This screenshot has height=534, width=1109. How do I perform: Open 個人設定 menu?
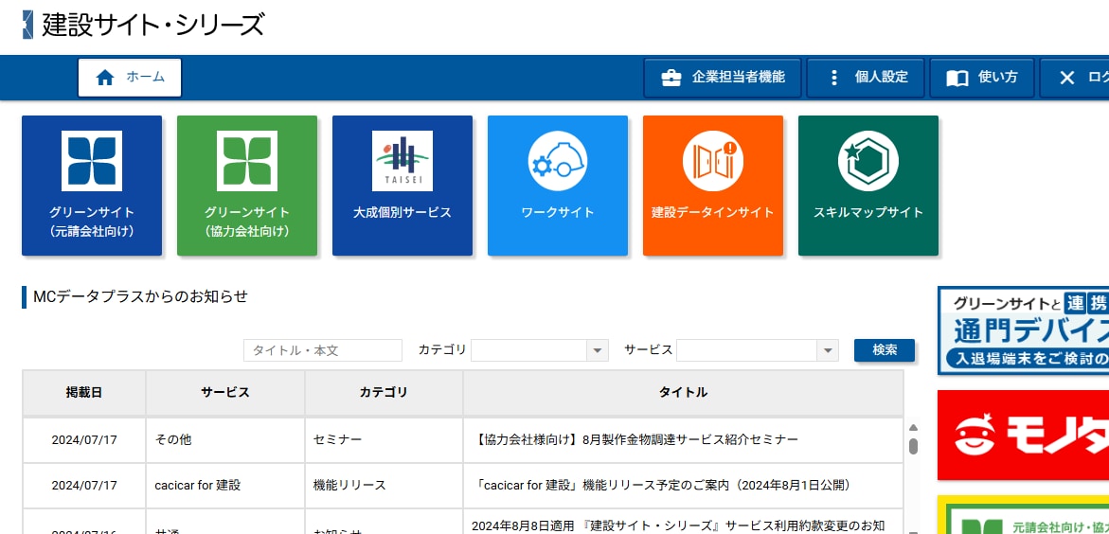tap(866, 77)
